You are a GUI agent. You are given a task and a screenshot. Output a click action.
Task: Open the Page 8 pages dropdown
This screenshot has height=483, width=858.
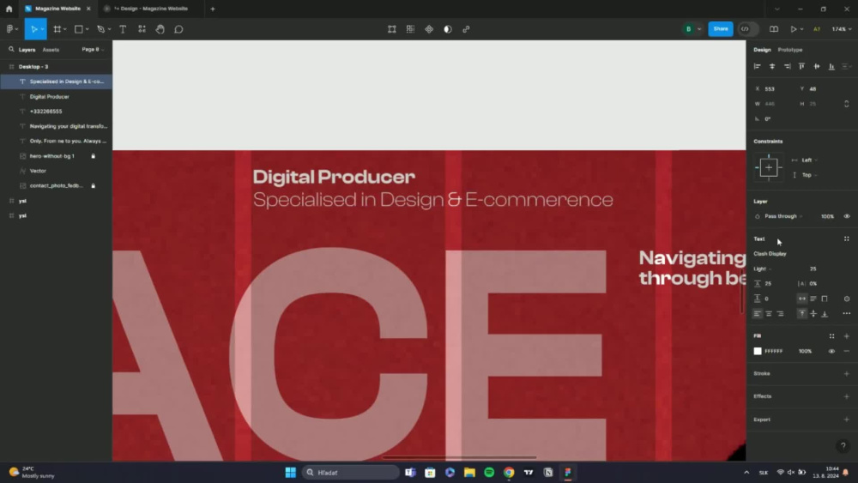pos(93,49)
